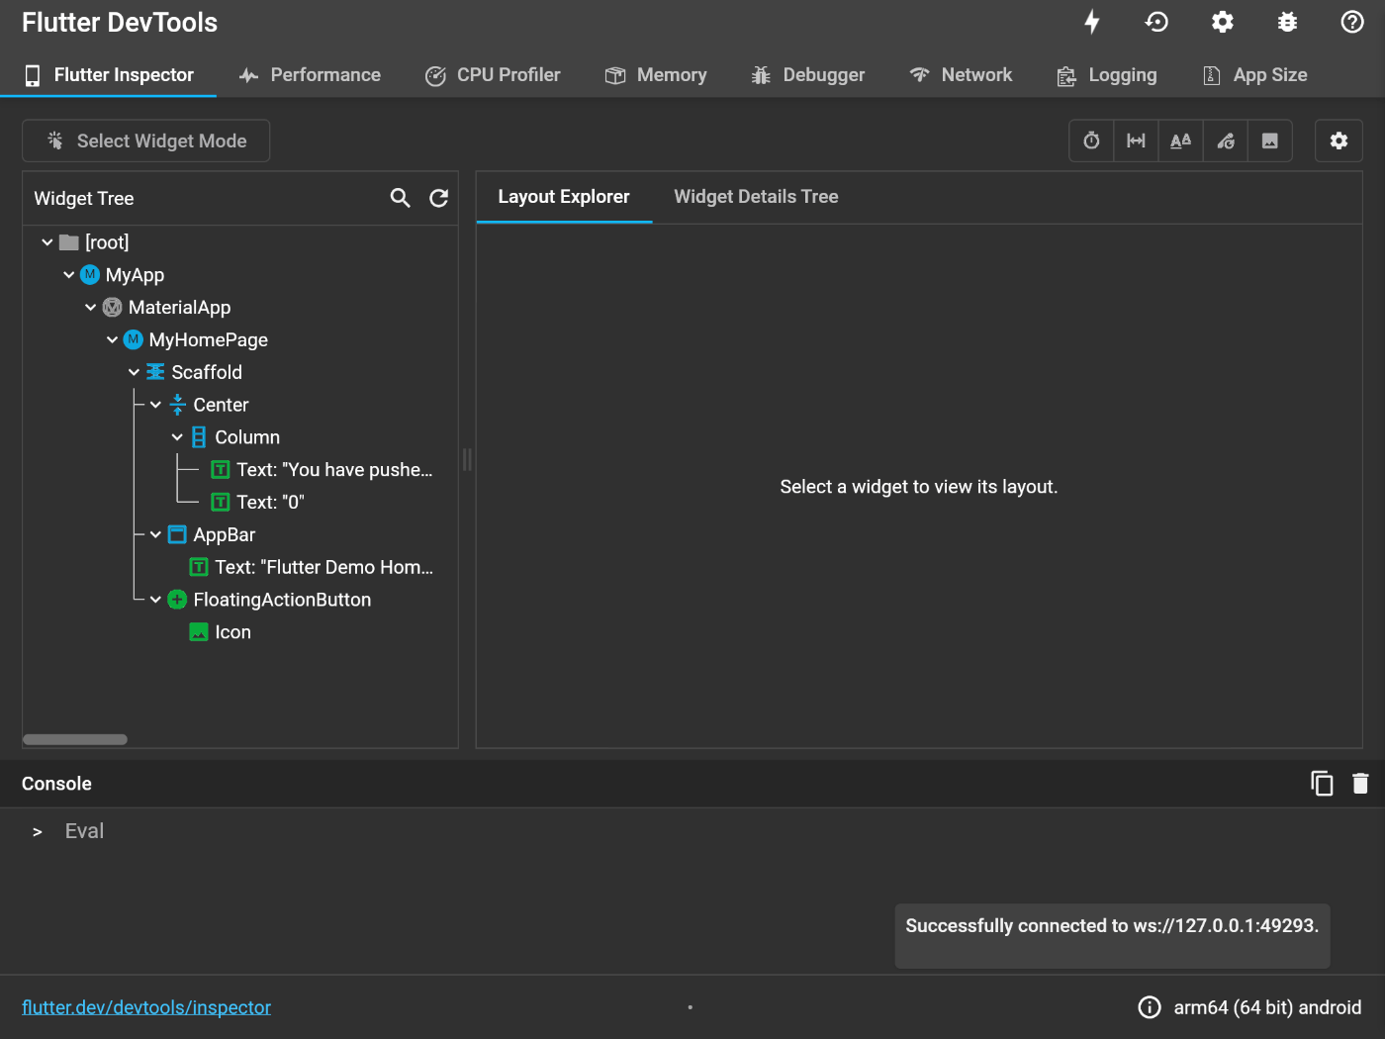The image size is (1385, 1039).
Task: Click "arm64 (64 bit) android" device text
Action: pyautogui.click(x=1267, y=1007)
